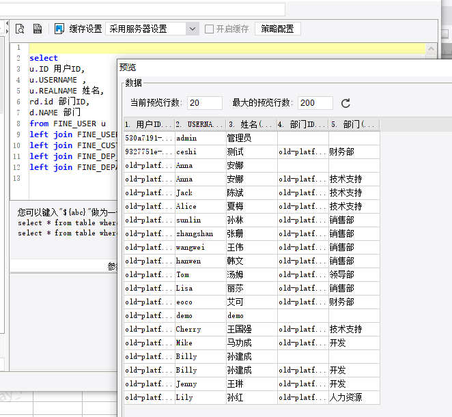Click the USERNAME column header
This screenshot has height=417, width=452.
200,124
